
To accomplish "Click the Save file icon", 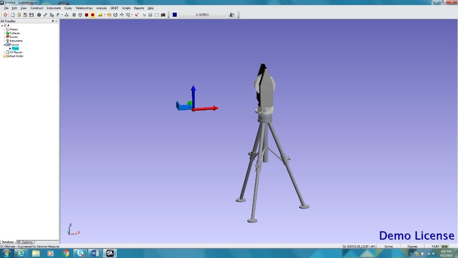I will click(32, 15).
